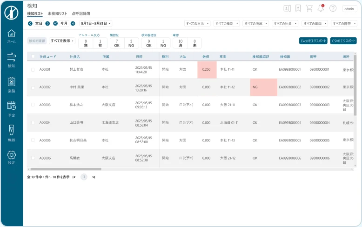This screenshot has width=362, height=227.
Task: Filter by detector authentication NG count 1
Action: pyautogui.click(x=163, y=43)
